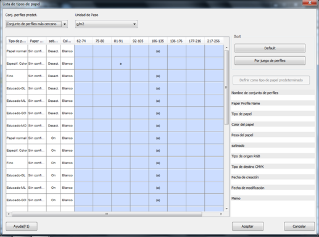This screenshot has height=237, width=319.
Task: Click the Tipo de p... column header
Action: [x=17, y=41]
